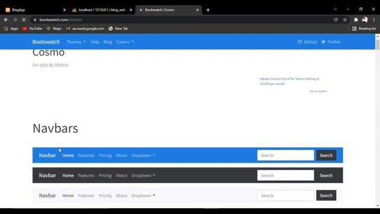Expand the Themes dropdown
This screenshot has width=380, height=214.
point(76,42)
